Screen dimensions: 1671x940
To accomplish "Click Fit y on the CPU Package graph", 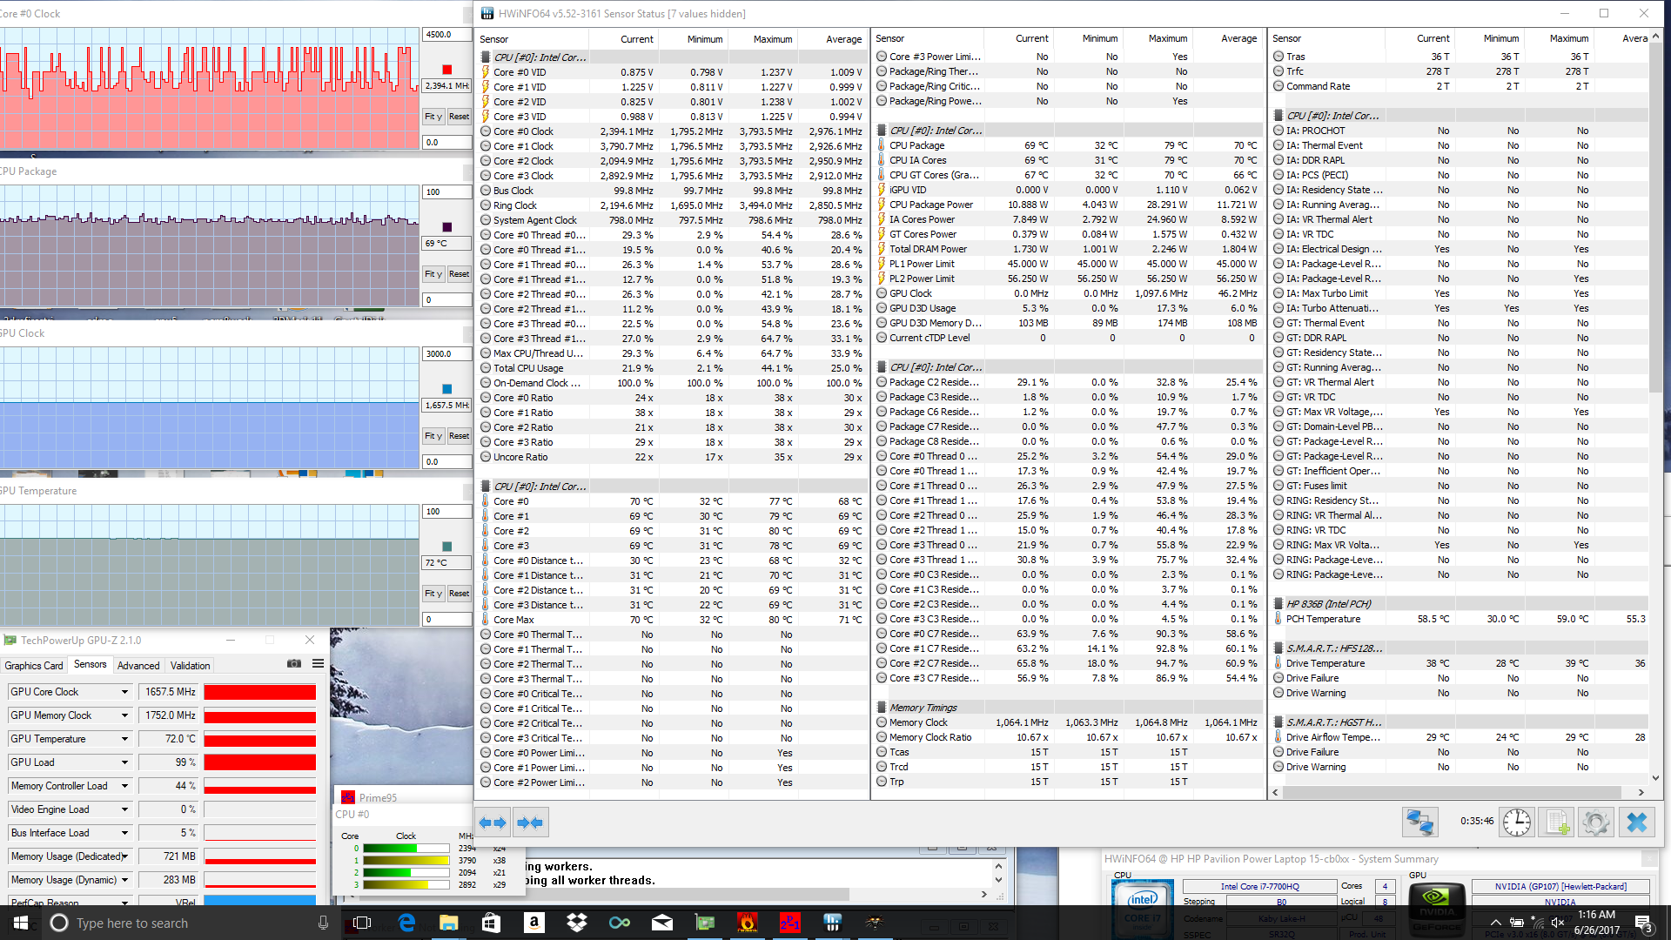I will tap(433, 274).
